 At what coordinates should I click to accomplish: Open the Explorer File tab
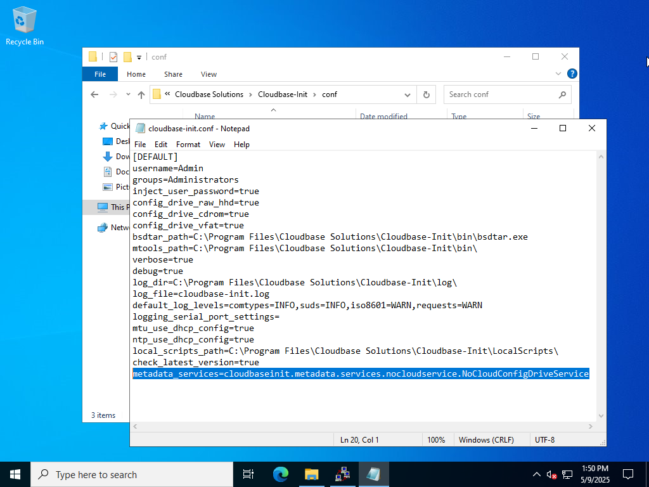point(100,74)
